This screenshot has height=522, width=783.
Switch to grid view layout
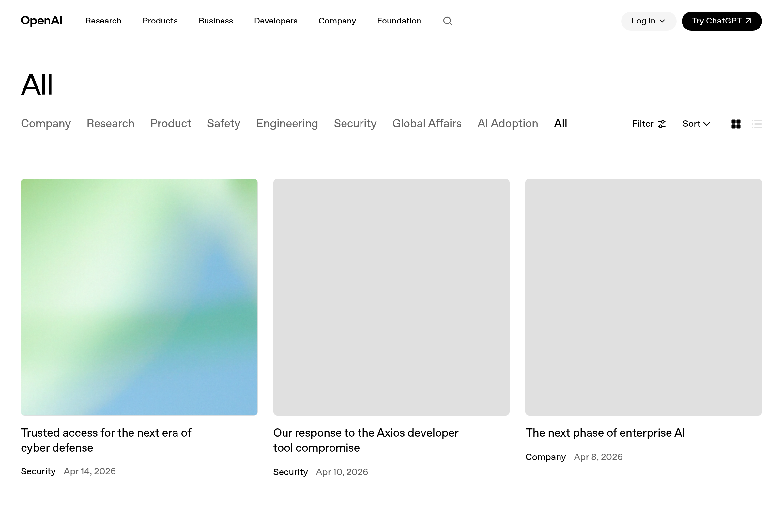736,124
